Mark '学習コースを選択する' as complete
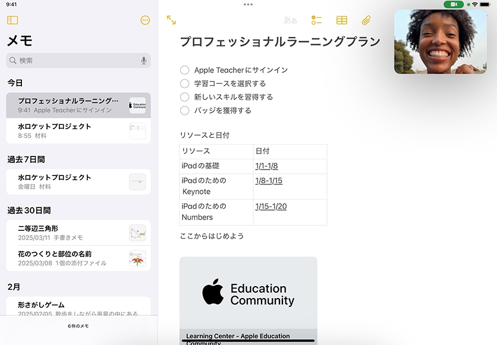The height and width of the screenshot is (345, 497). [185, 84]
